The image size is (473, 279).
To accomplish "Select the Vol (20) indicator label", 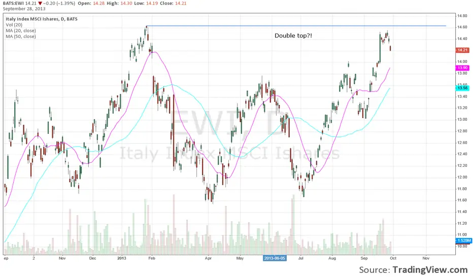I will coord(14,25).
